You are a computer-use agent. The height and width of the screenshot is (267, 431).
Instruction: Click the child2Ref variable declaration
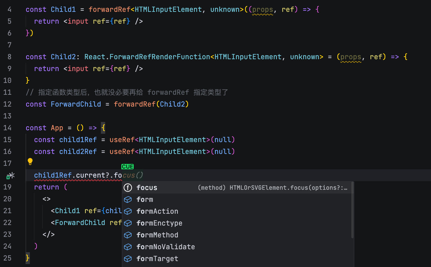pos(78,152)
